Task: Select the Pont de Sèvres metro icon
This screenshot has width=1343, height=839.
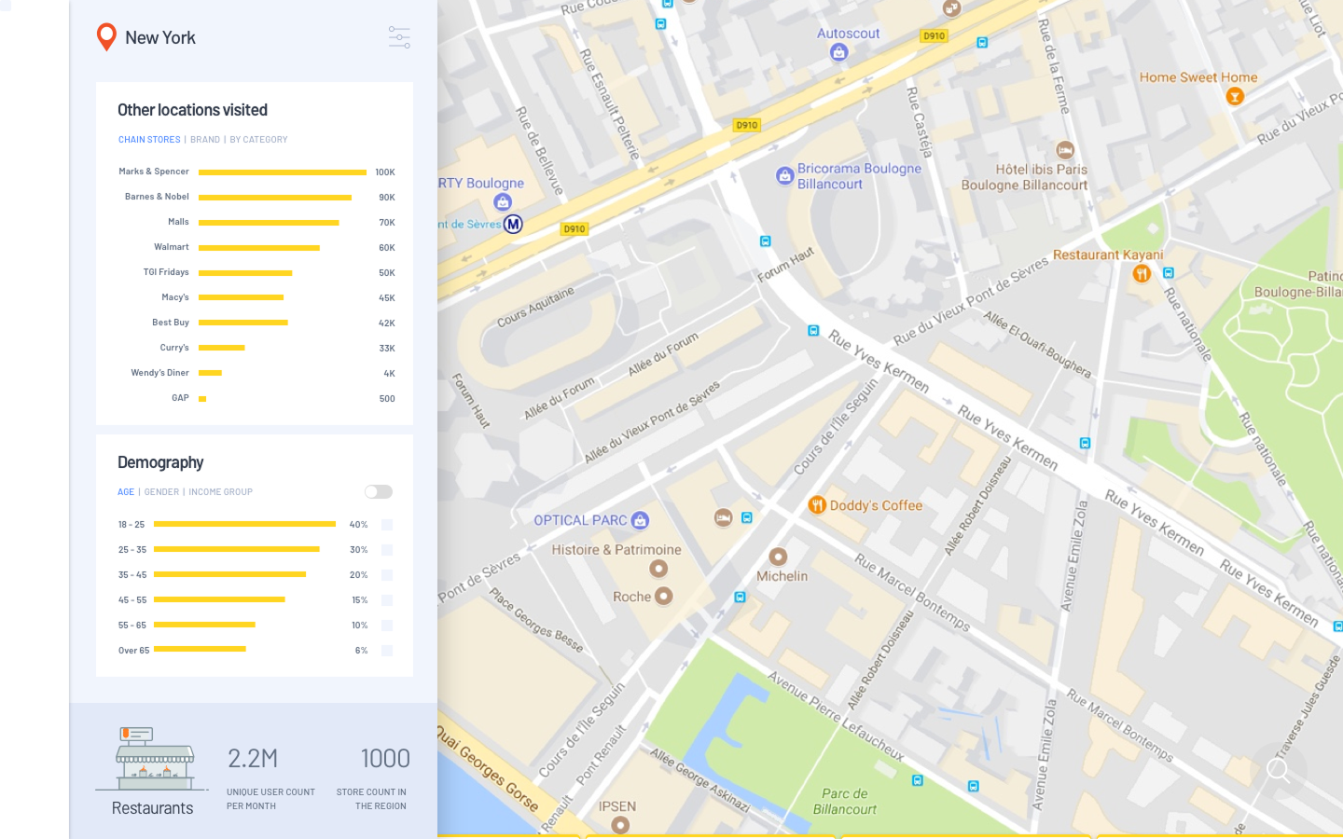Action: tap(513, 224)
